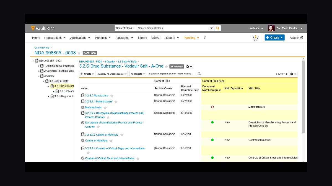
Task: Open the webinar vault dropdown
Action: tap(256, 28)
